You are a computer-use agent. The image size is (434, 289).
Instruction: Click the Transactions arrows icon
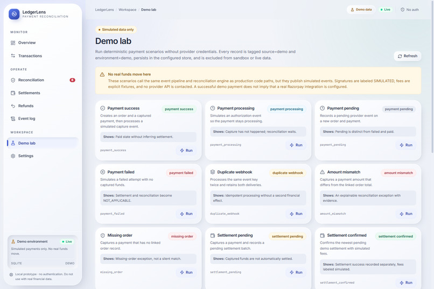[13, 56]
